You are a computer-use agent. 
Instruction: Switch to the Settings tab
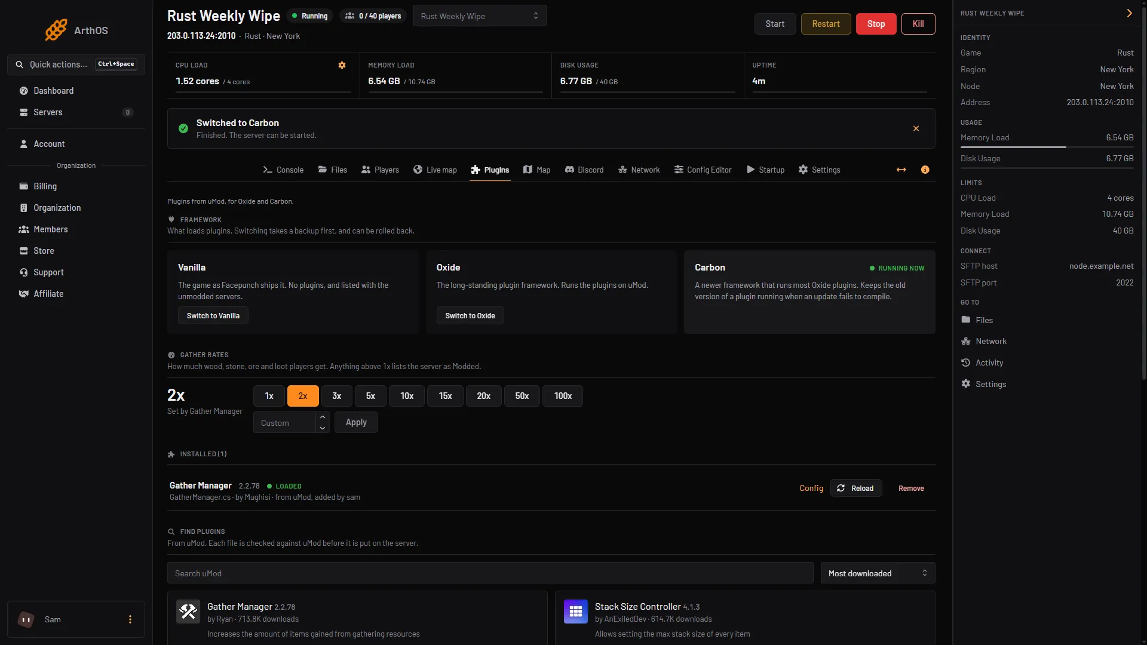pyautogui.click(x=819, y=170)
